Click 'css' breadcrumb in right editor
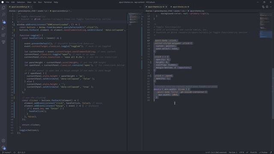Screen dimensions: 274x154 point(183,11)
